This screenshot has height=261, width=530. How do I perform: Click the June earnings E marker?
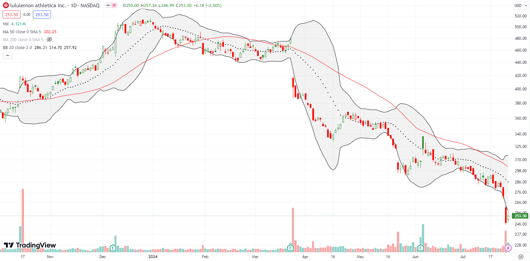421,248
